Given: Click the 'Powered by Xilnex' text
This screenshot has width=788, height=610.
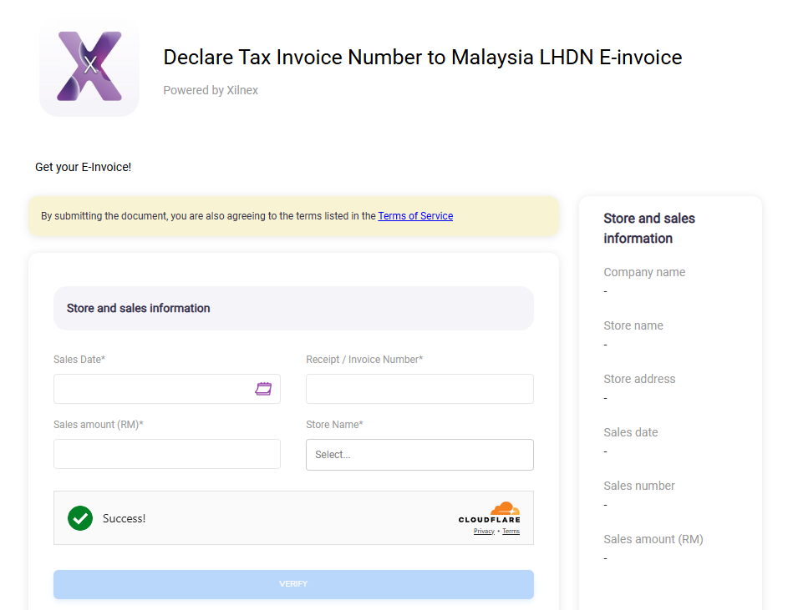Looking at the screenshot, I should 211,90.
